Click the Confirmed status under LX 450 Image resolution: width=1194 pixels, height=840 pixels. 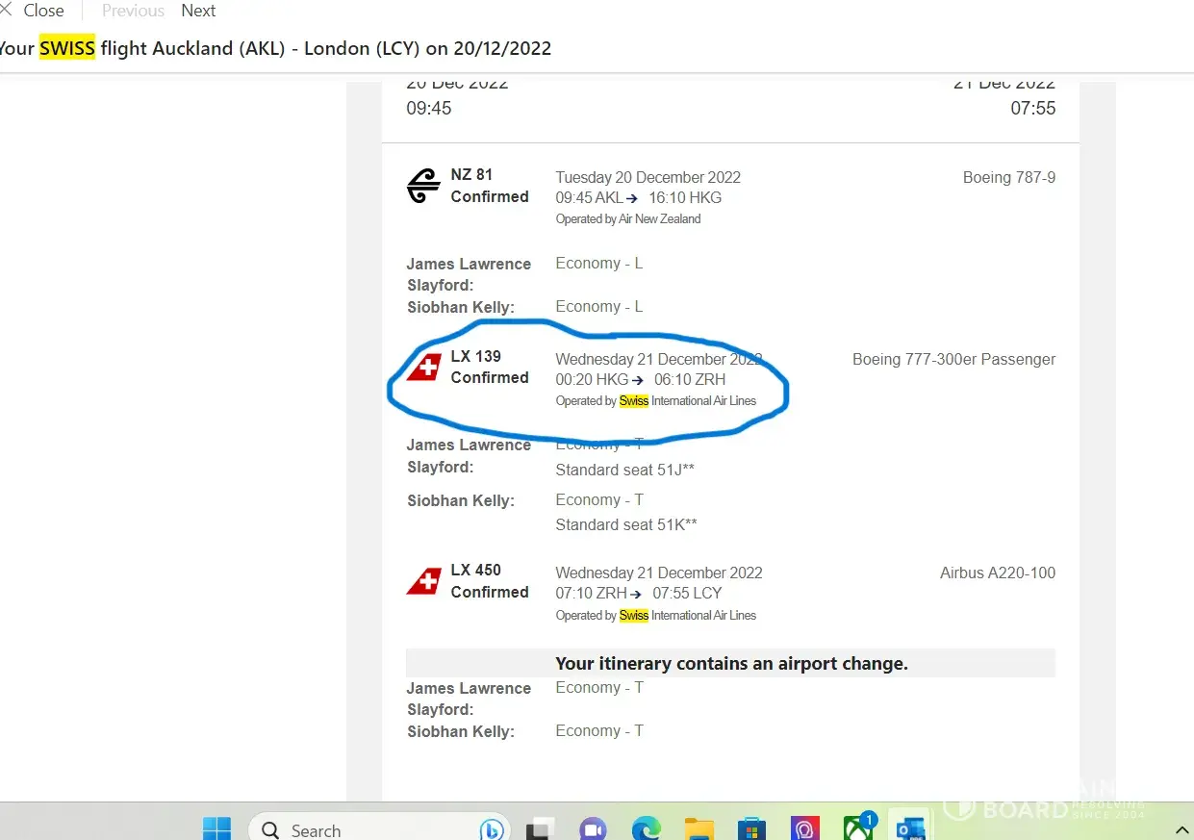(490, 592)
